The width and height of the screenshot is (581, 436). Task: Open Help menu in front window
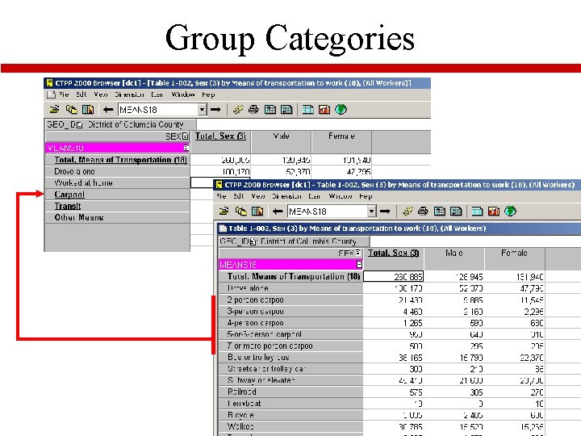pyautogui.click(x=366, y=196)
